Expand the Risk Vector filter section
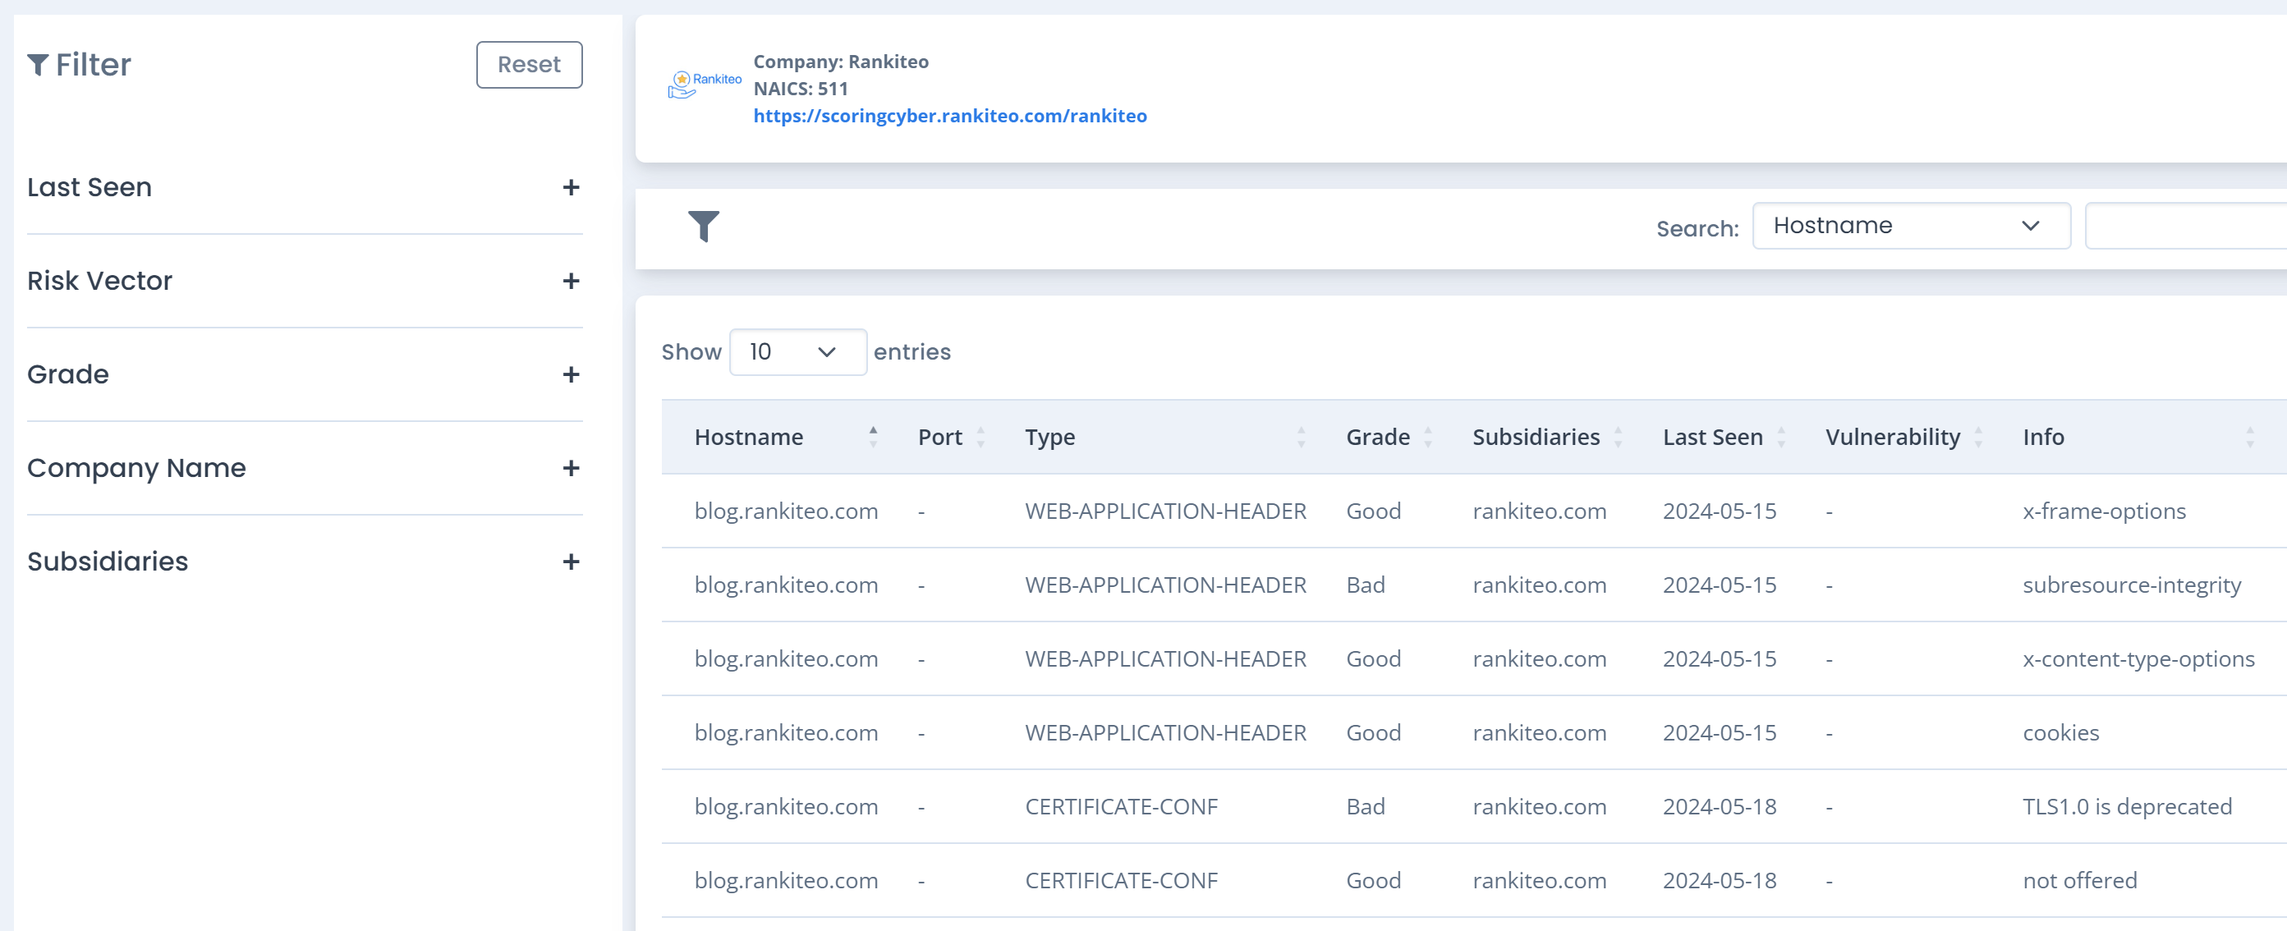The image size is (2287, 931). point(571,282)
